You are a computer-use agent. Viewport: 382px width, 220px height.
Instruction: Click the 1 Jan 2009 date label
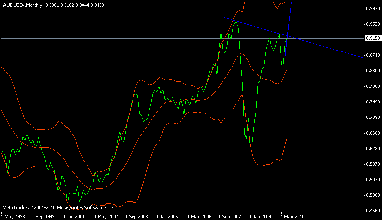261,216
